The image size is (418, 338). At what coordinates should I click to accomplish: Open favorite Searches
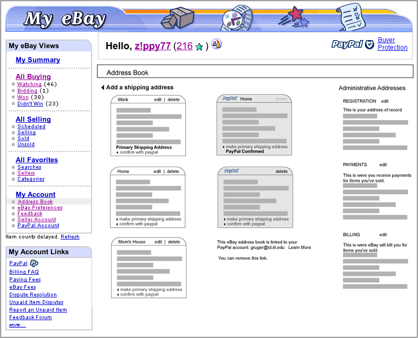coord(29,167)
